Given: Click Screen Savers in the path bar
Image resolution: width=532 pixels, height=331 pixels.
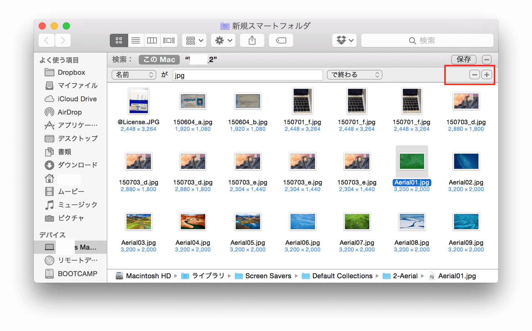Looking at the screenshot, I should 263,276.
